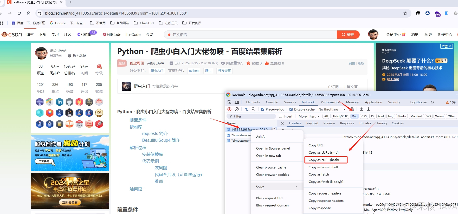Switch to the Elements DevTools tab
The width and height of the screenshot is (458, 214).
[x=253, y=102]
